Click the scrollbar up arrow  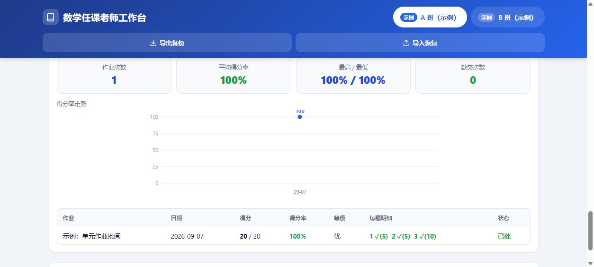pyautogui.click(x=590, y=3)
